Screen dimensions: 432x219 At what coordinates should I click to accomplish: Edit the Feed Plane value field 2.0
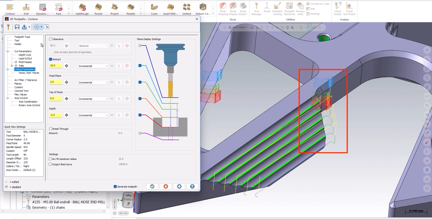[x=55, y=82]
